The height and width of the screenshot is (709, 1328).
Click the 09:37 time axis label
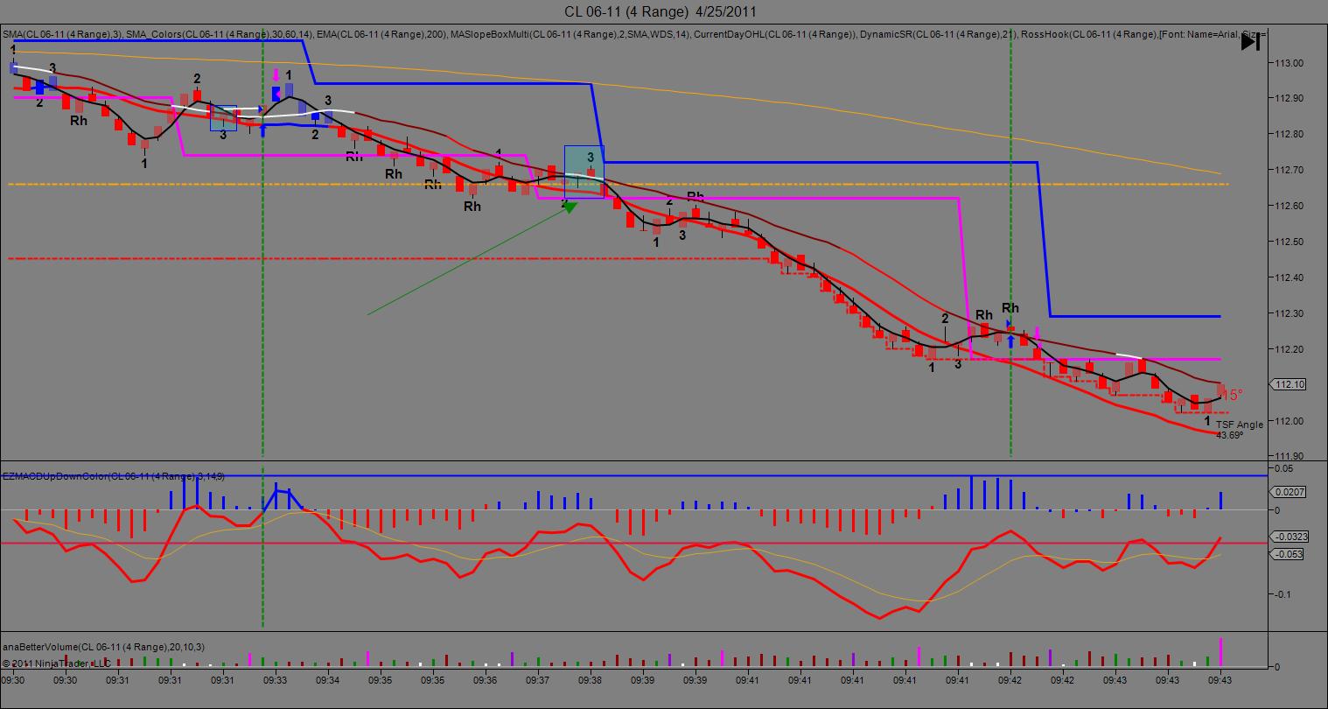pos(538,680)
